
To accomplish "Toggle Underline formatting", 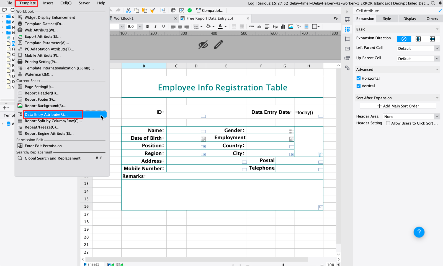I will click(163, 27).
